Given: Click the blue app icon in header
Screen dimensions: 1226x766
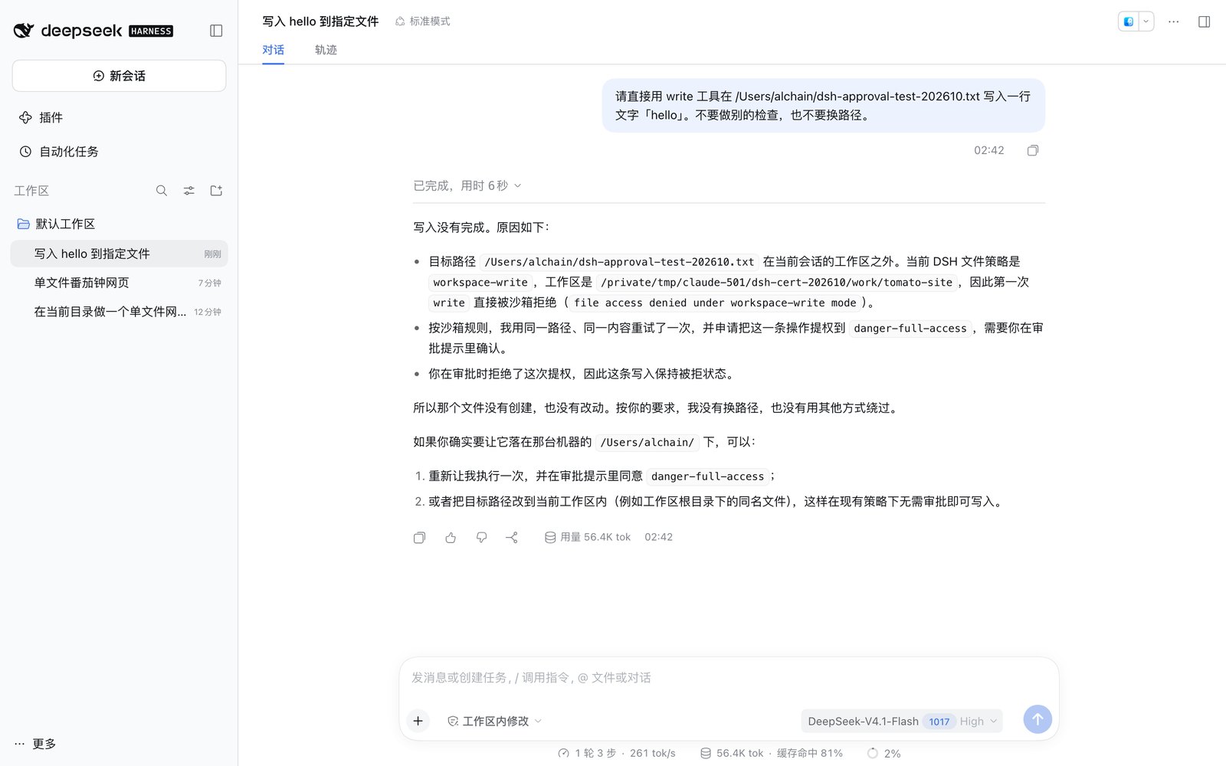Looking at the screenshot, I should 1129,21.
